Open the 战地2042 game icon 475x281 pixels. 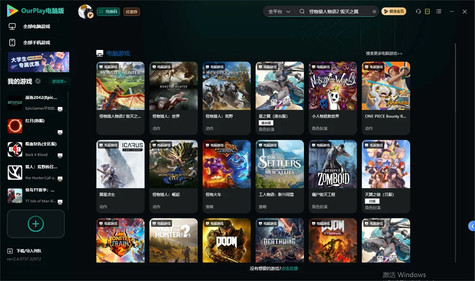coord(15,103)
